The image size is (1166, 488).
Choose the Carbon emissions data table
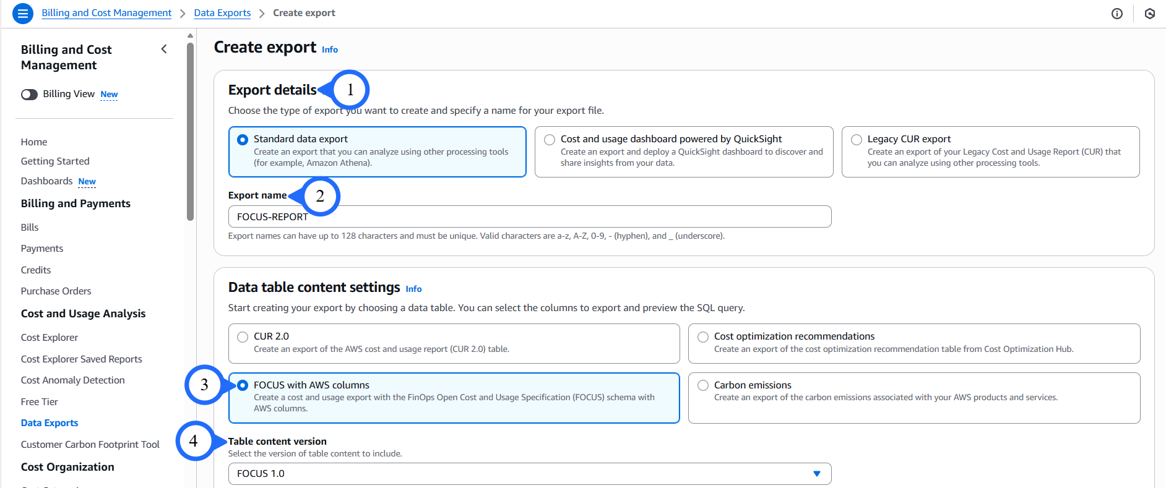coord(703,385)
